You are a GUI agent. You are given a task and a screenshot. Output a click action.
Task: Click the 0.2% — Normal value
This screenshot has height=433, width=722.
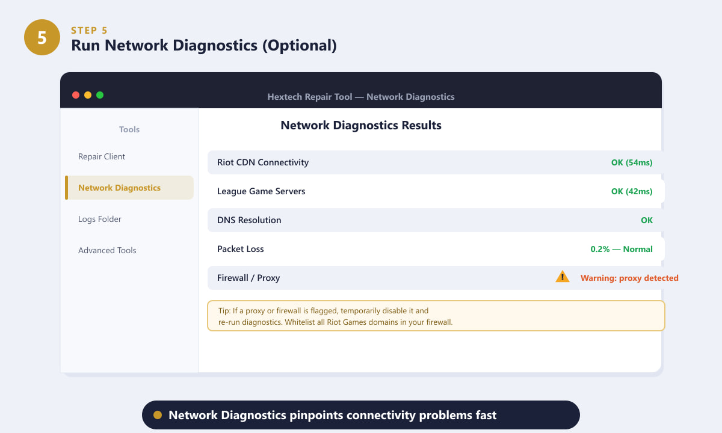click(622, 249)
